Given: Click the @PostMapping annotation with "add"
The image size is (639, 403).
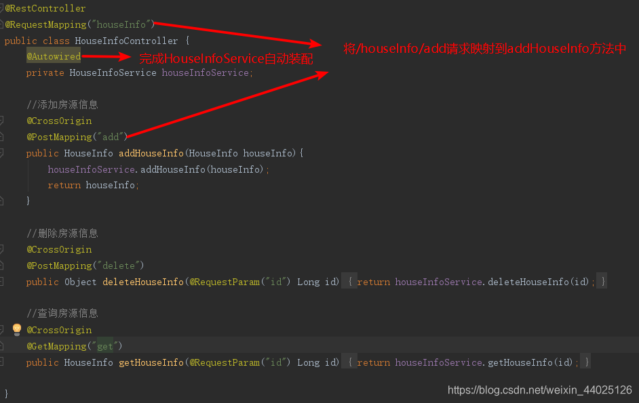Looking at the screenshot, I should point(59,137).
